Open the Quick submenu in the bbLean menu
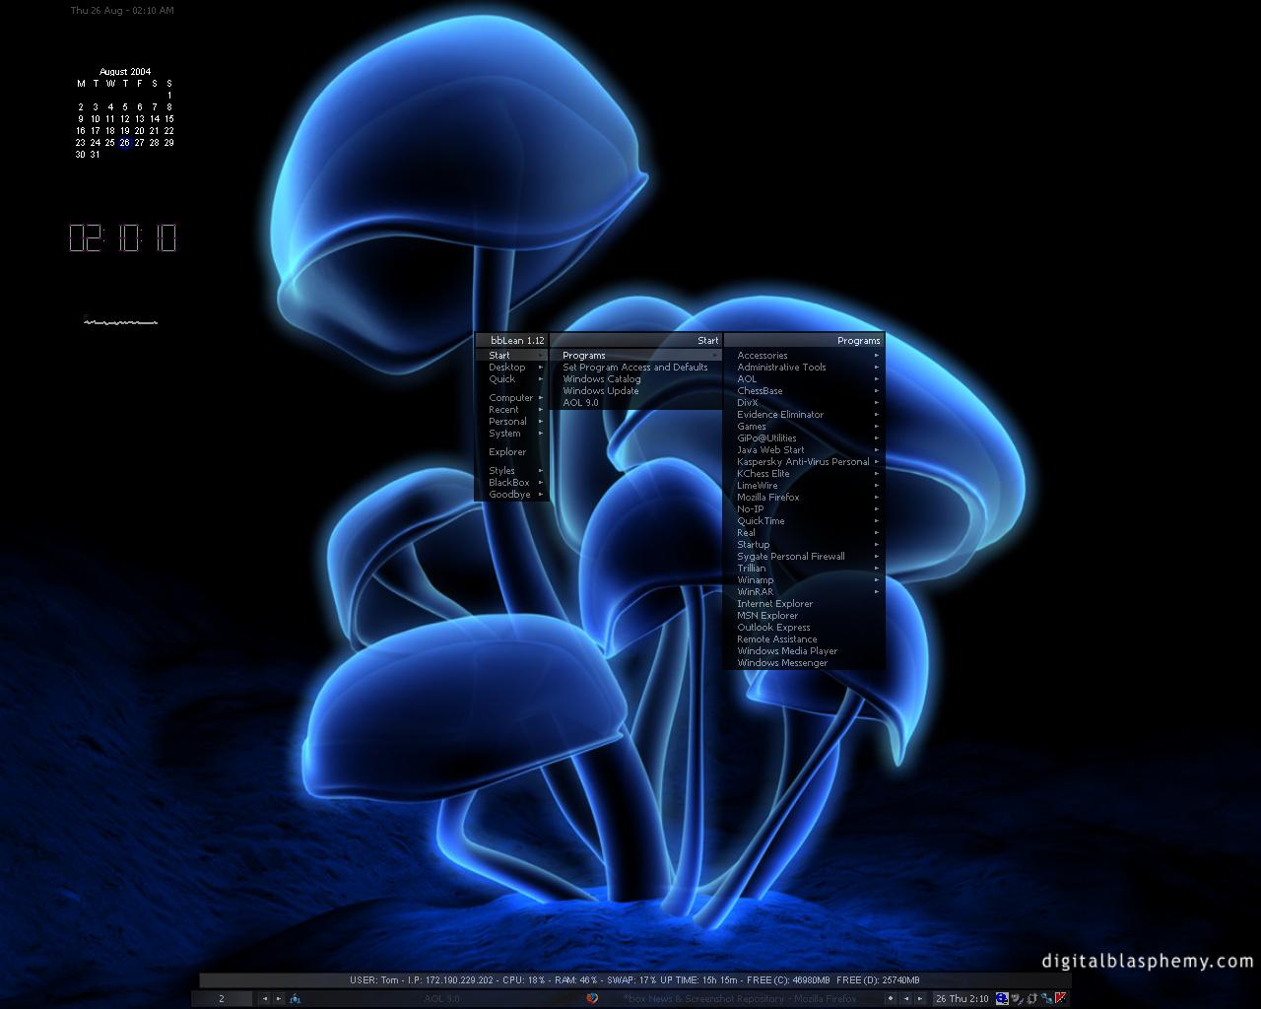1261x1009 pixels. (x=511, y=379)
